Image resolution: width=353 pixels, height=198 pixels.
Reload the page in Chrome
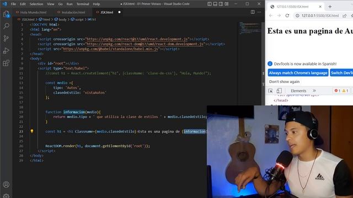point(287,15)
